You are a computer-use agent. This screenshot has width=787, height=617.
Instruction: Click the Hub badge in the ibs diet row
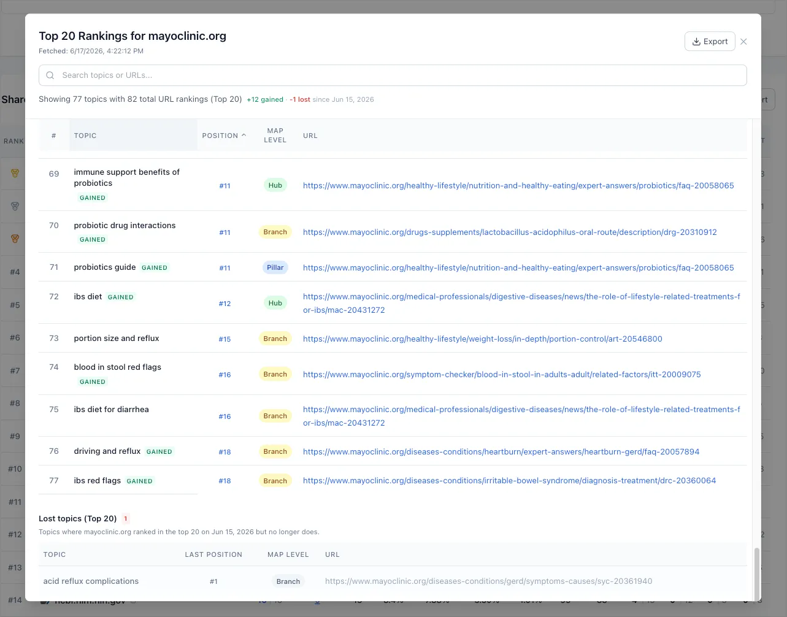275,303
